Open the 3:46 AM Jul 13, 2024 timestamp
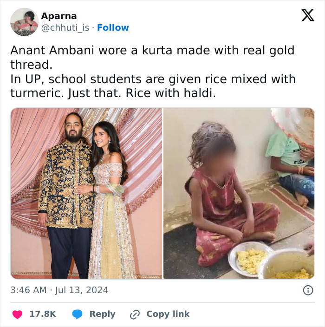 [59, 290]
